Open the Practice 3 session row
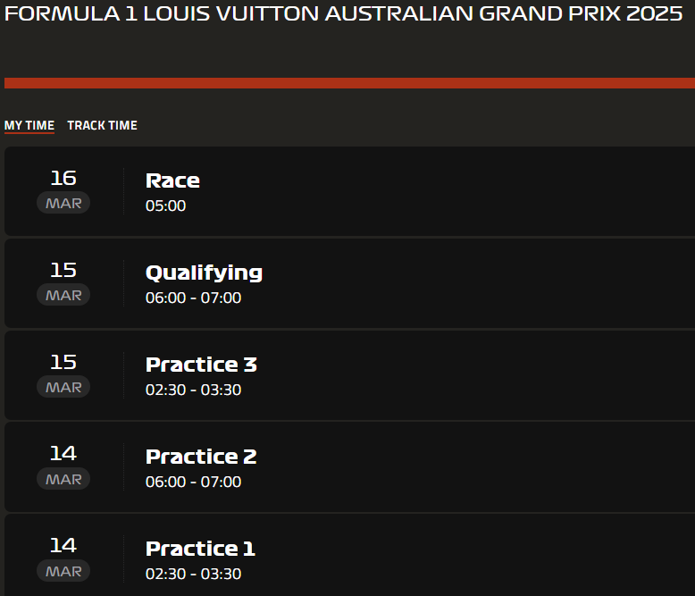 click(349, 375)
